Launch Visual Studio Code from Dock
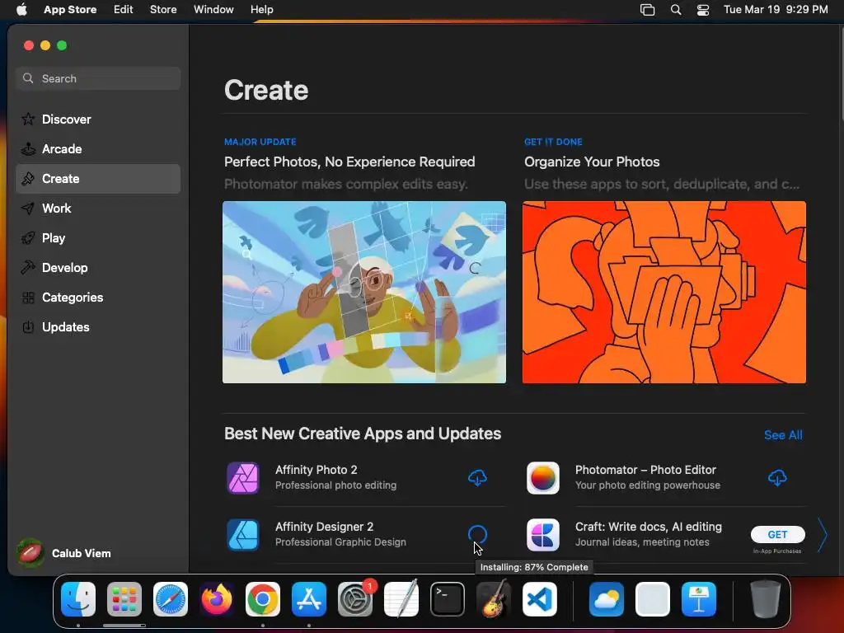 (x=540, y=599)
